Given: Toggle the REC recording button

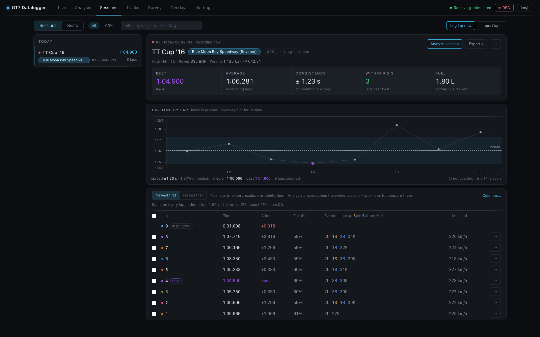Looking at the screenshot, I should [504, 8].
